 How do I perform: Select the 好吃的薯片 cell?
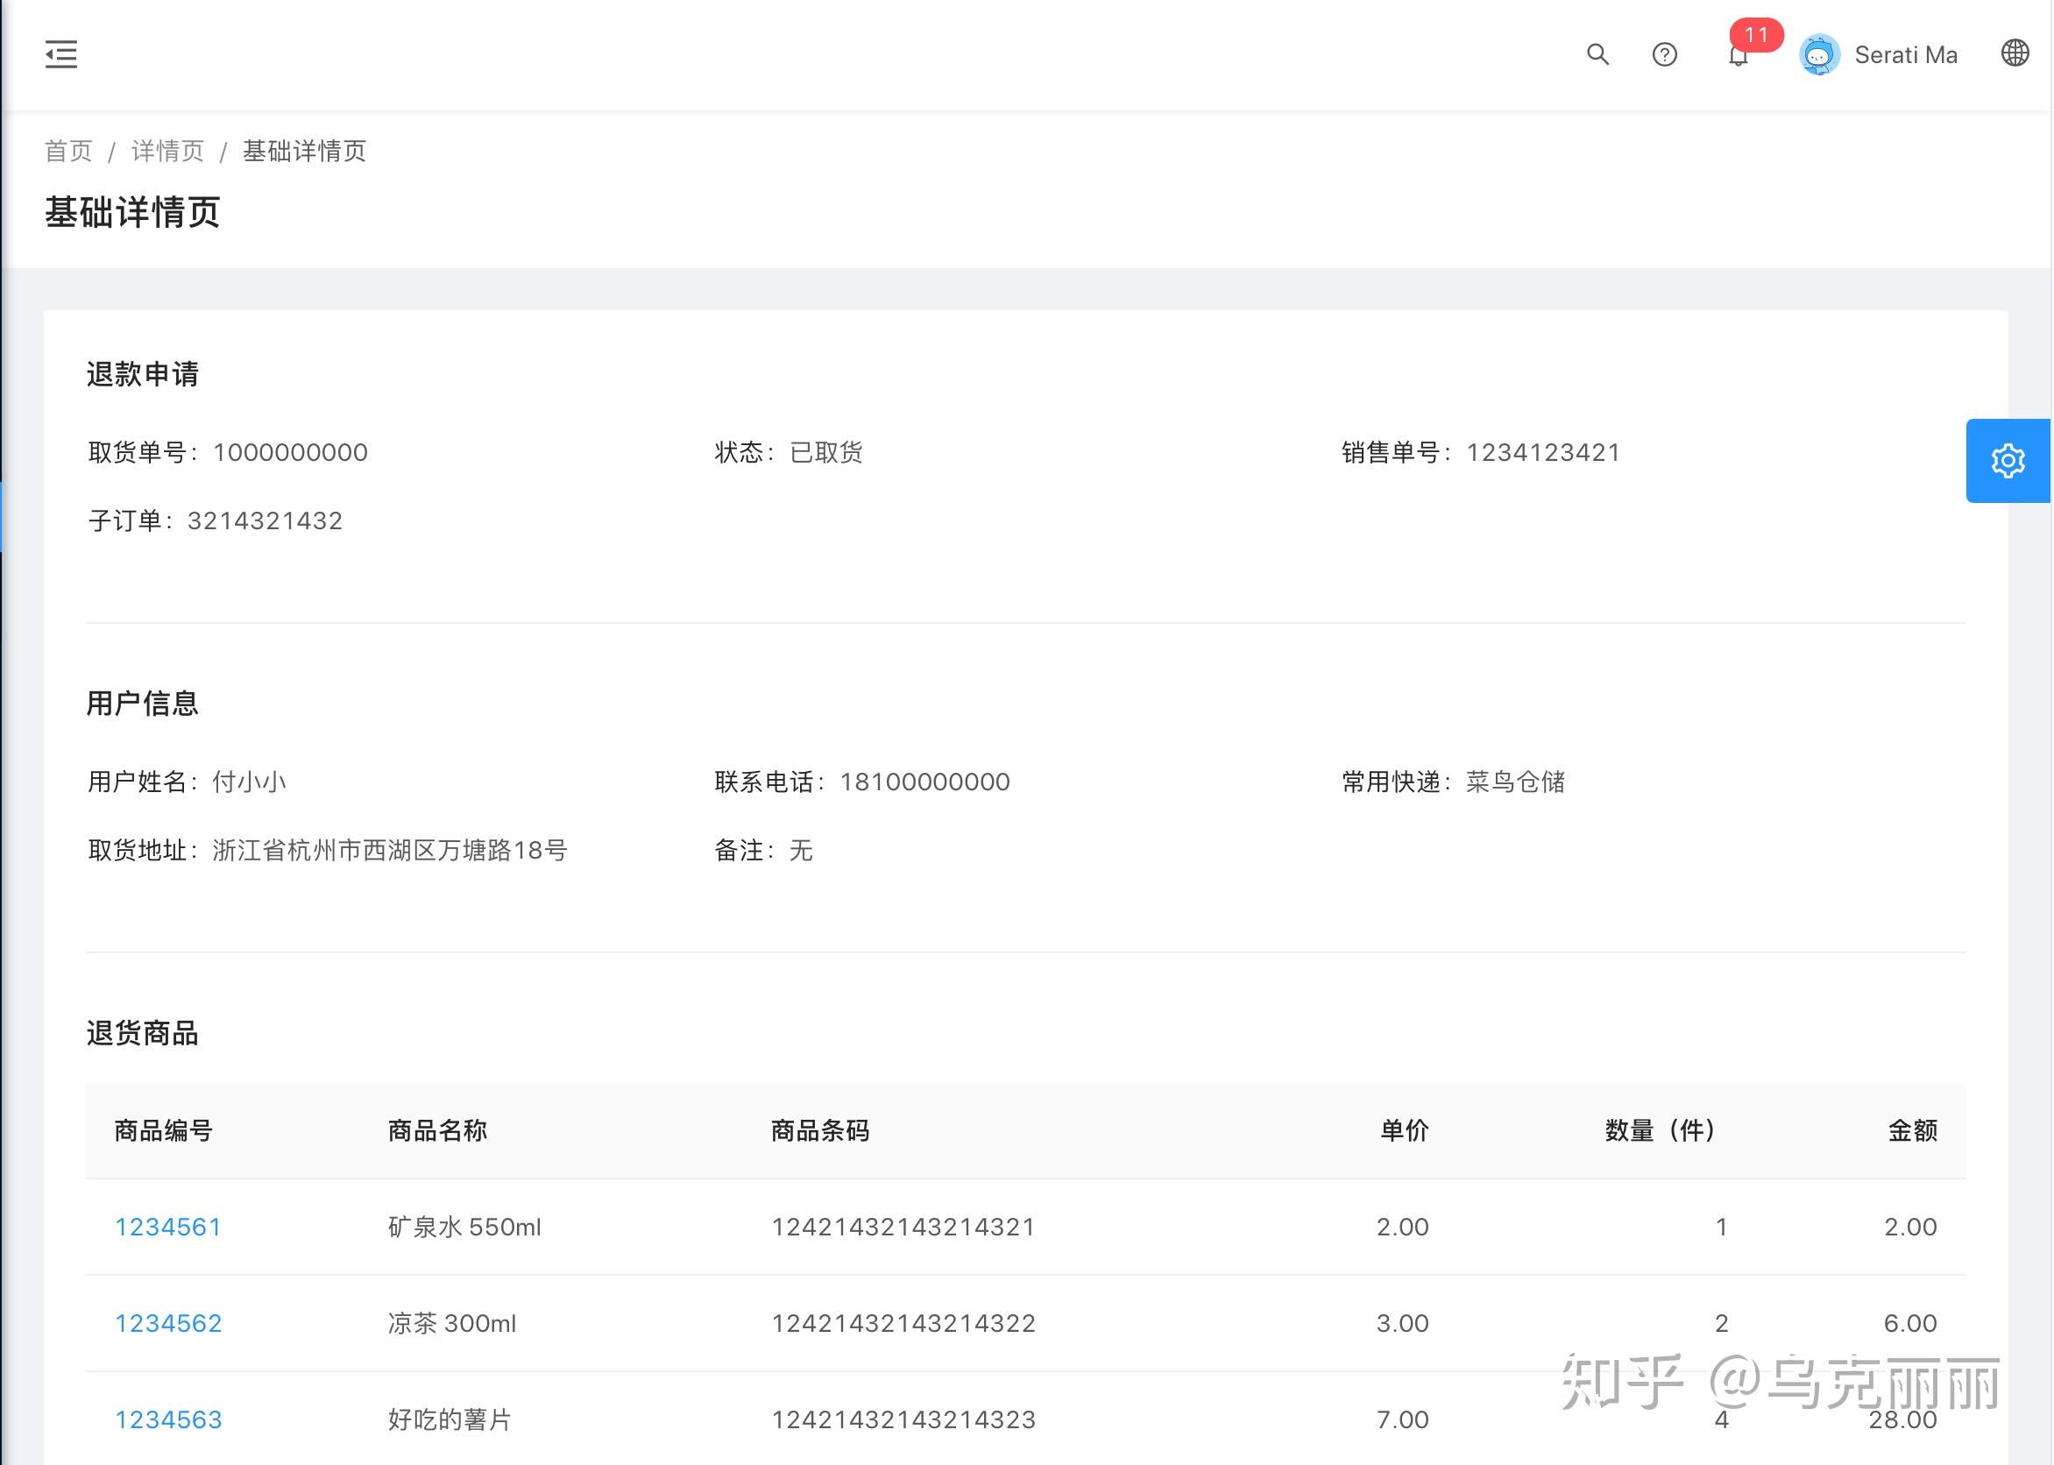coord(450,1420)
